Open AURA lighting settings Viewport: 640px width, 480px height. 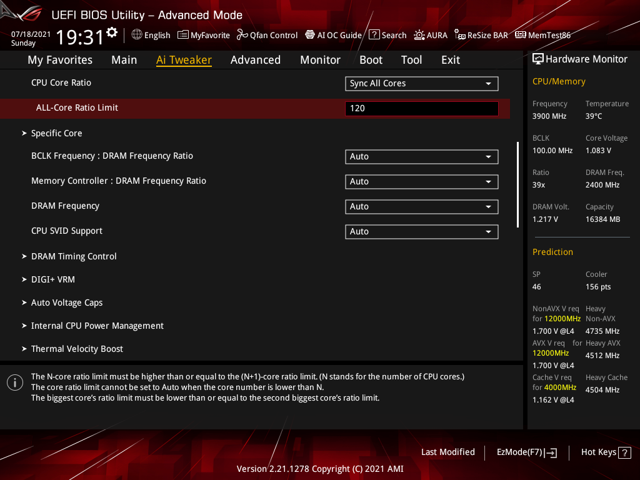pyautogui.click(x=431, y=35)
